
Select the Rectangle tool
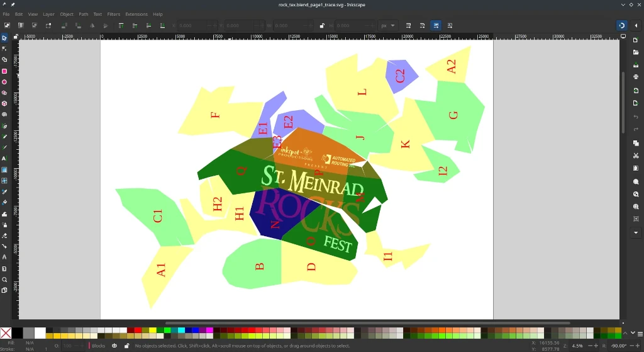4,71
